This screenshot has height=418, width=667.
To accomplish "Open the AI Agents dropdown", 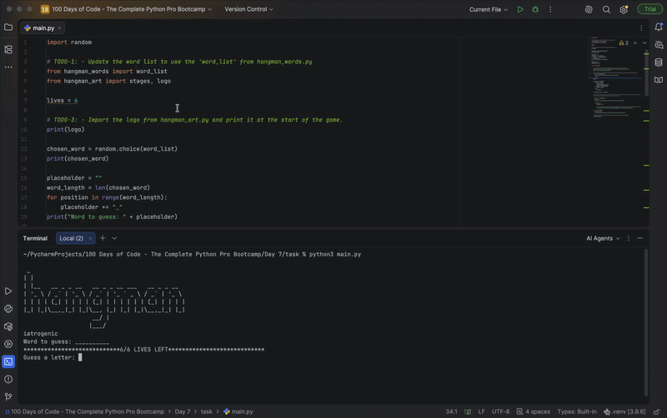I will coord(603,238).
